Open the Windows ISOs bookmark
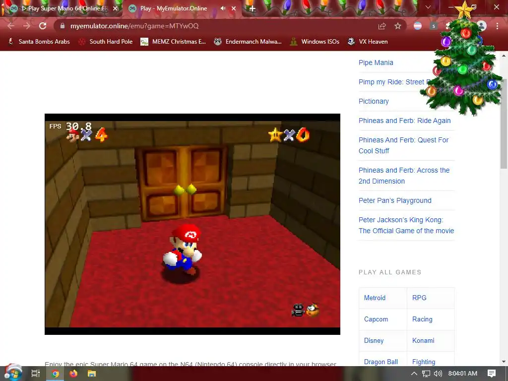Viewport: 508px width, 381px height. pos(315,42)
